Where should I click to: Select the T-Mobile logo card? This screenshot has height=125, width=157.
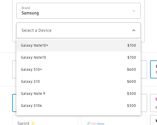pyautogui.click(x=154, y=102)
